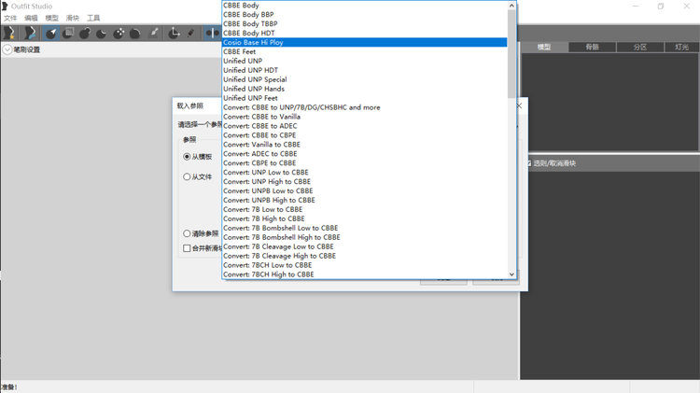
Task: Select 'Unified UNP Feet' entry
Action: tap(365, 98)
